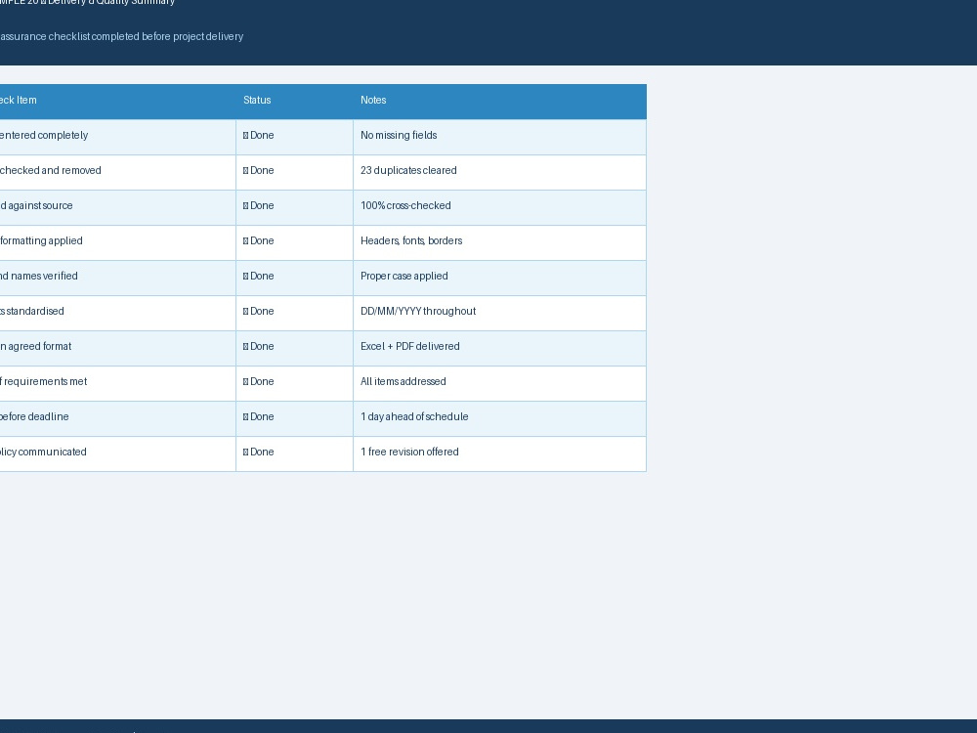Select the 'Excel + PDF delivered' note cell
Screen dimensions: 977x733
499,348
